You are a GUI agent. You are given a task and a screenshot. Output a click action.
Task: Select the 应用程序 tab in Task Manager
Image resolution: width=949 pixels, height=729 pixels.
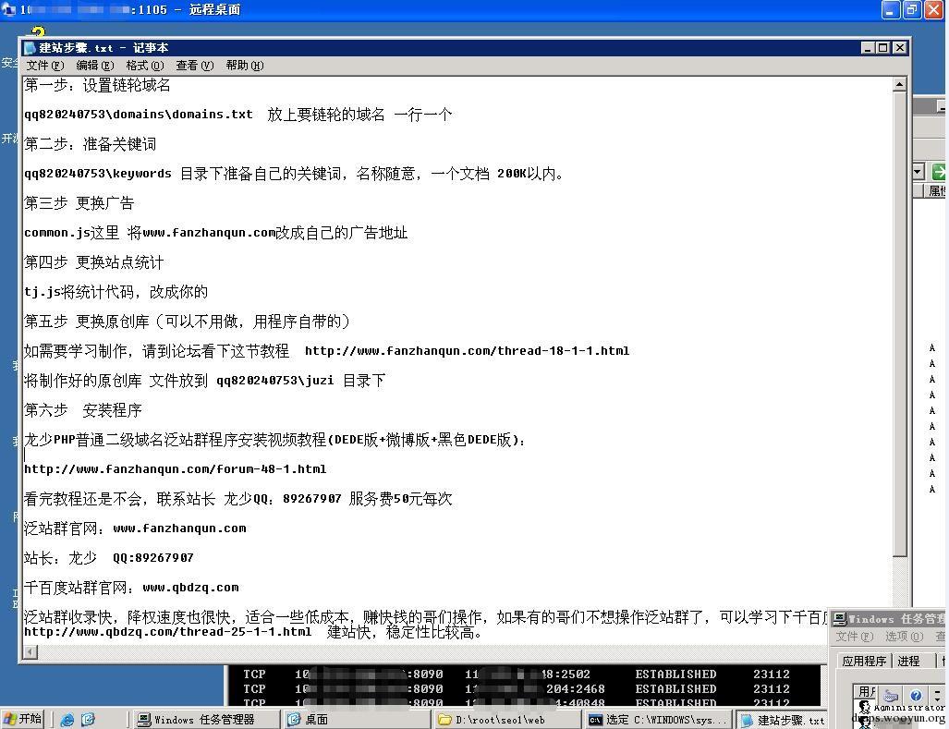[864, 662]
